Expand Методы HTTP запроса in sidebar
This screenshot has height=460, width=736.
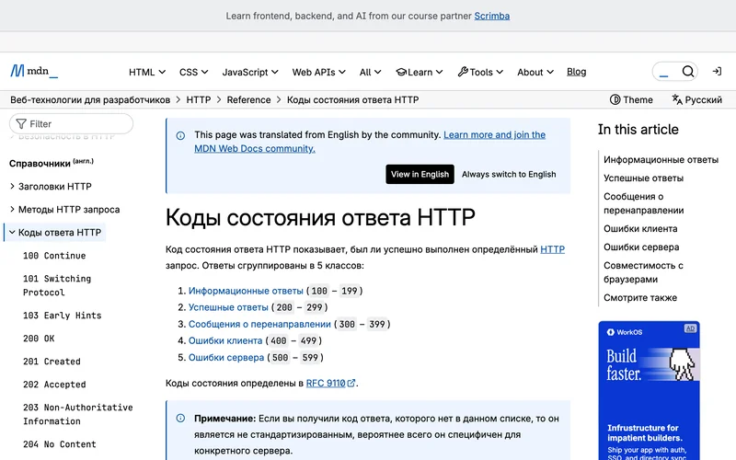click(x=64, y=210)
